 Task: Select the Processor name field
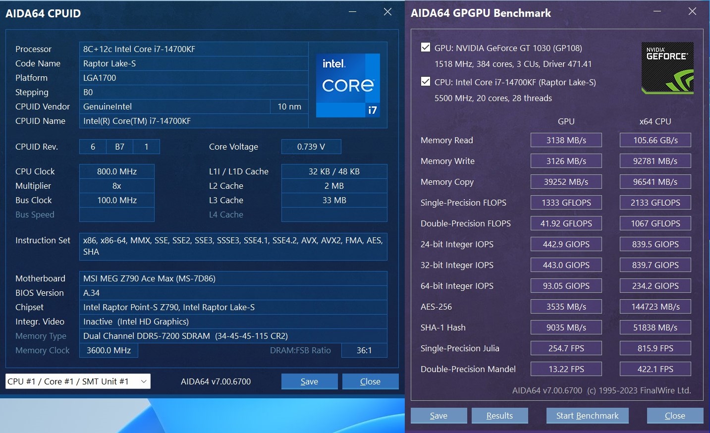pos(193,49)
